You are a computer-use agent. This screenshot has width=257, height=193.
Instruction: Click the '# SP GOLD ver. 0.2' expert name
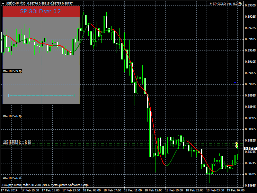(224, 4)
